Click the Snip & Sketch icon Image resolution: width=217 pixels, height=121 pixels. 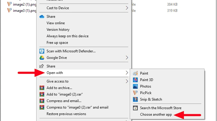[135, 99]
